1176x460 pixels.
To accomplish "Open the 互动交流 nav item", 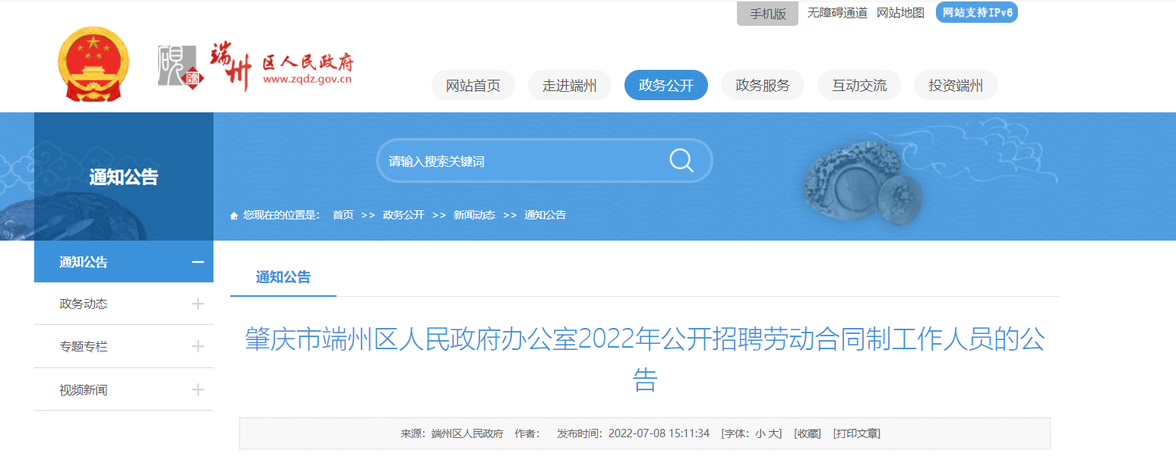I will click(x=859, y=85).
